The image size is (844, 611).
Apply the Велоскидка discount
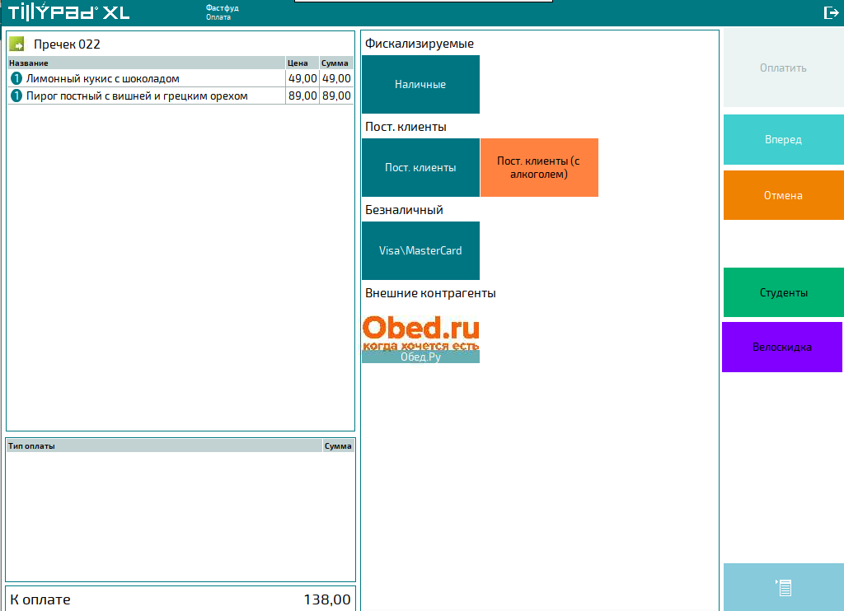(782, 347)
